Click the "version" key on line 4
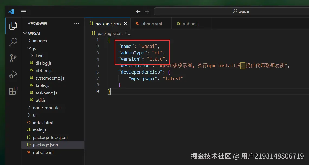This screenshot has height=165, width=309. click(130, 59)
